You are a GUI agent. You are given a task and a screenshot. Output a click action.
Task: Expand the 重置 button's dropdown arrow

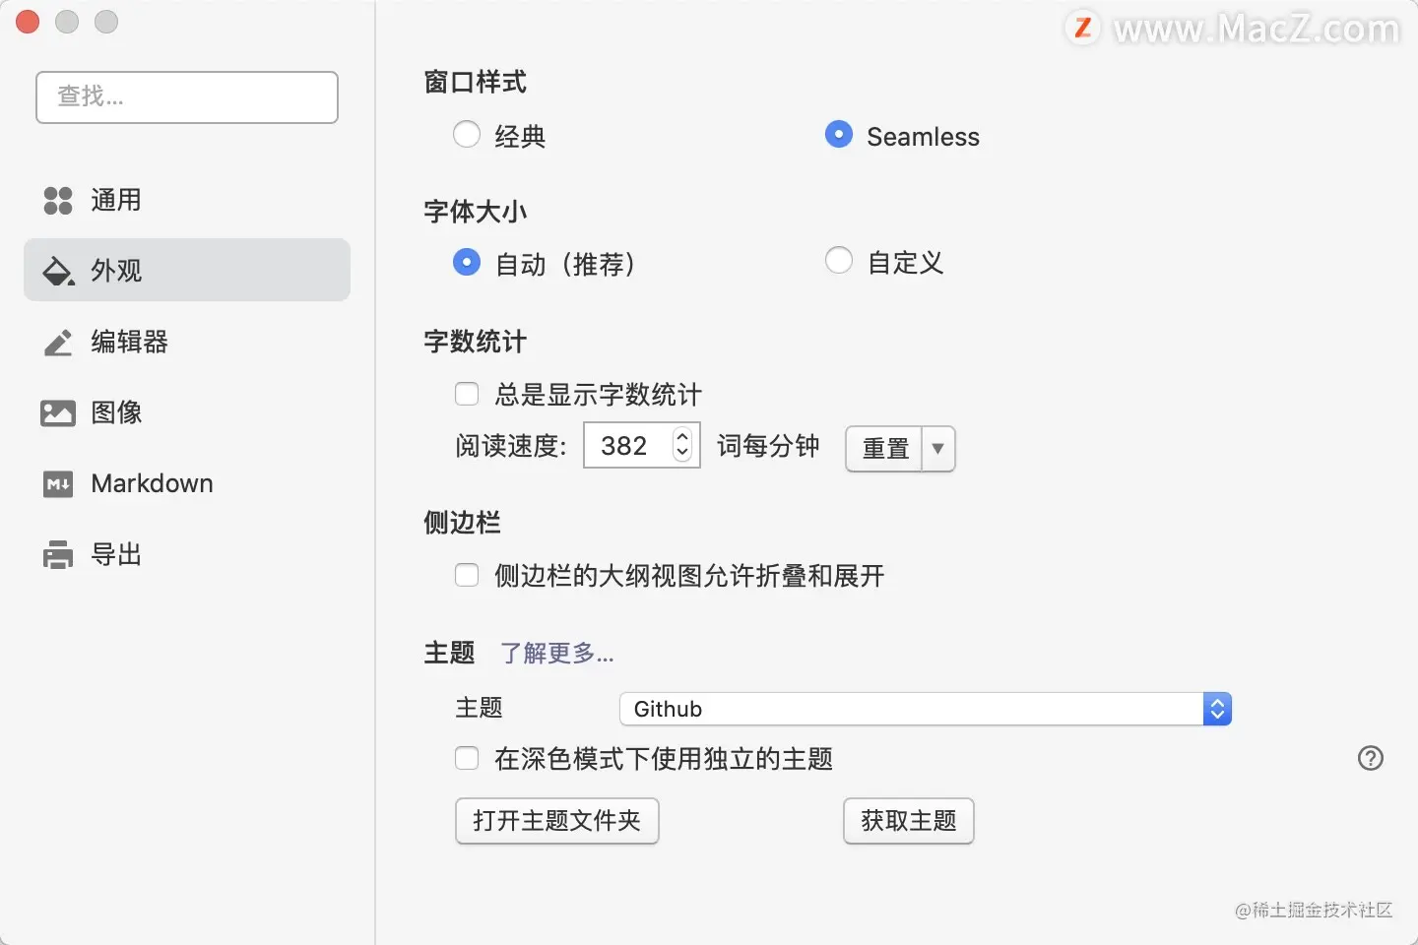(938, 449)
